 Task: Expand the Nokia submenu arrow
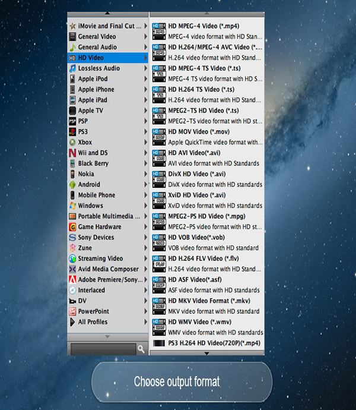[146, 174]
